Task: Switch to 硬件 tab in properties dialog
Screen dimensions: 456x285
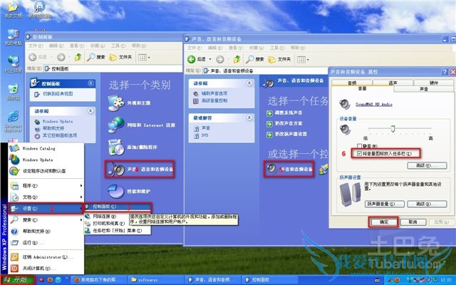Action: (434, 83)
